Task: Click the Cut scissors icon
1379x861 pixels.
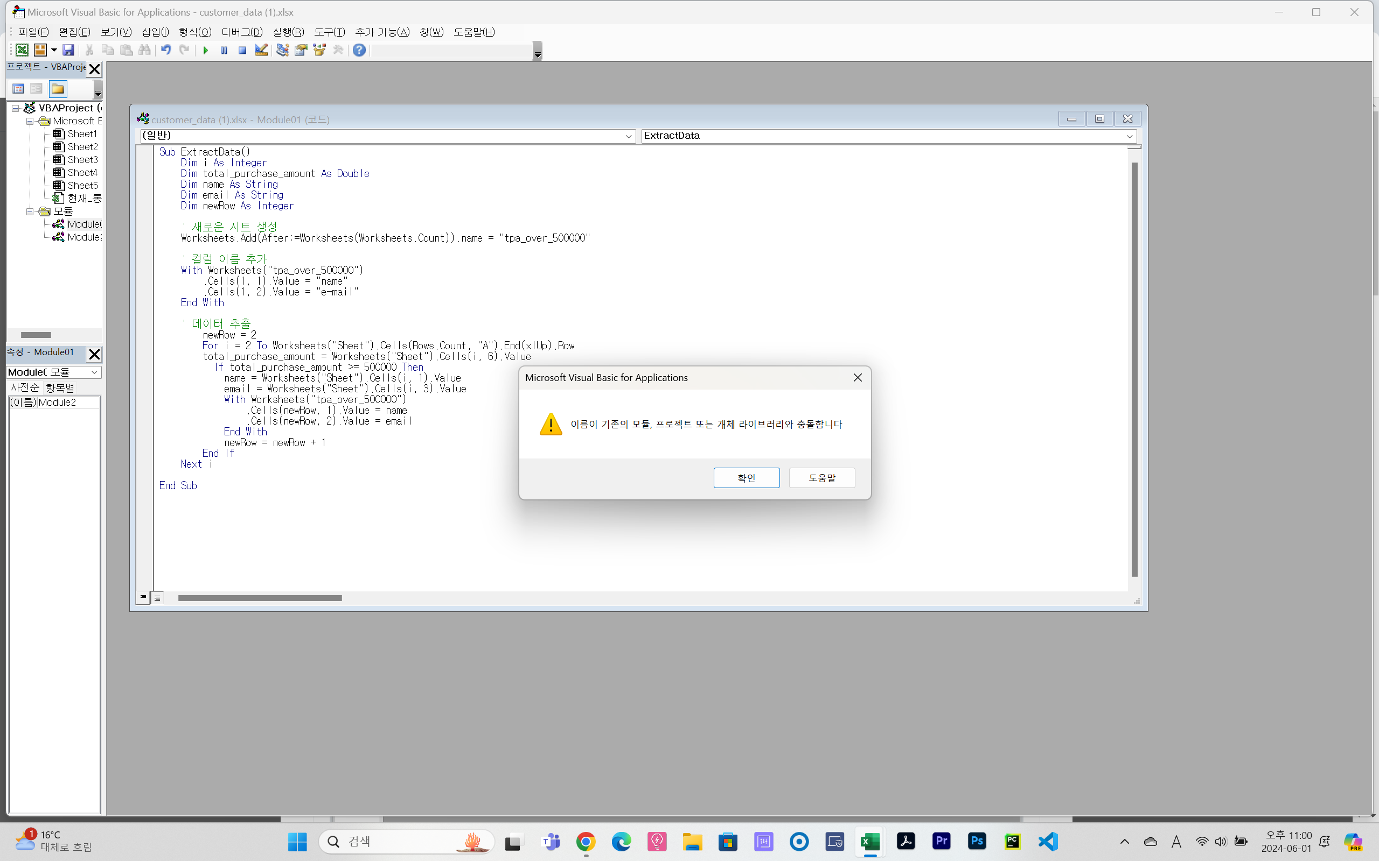Action: [x=89, y=50]
